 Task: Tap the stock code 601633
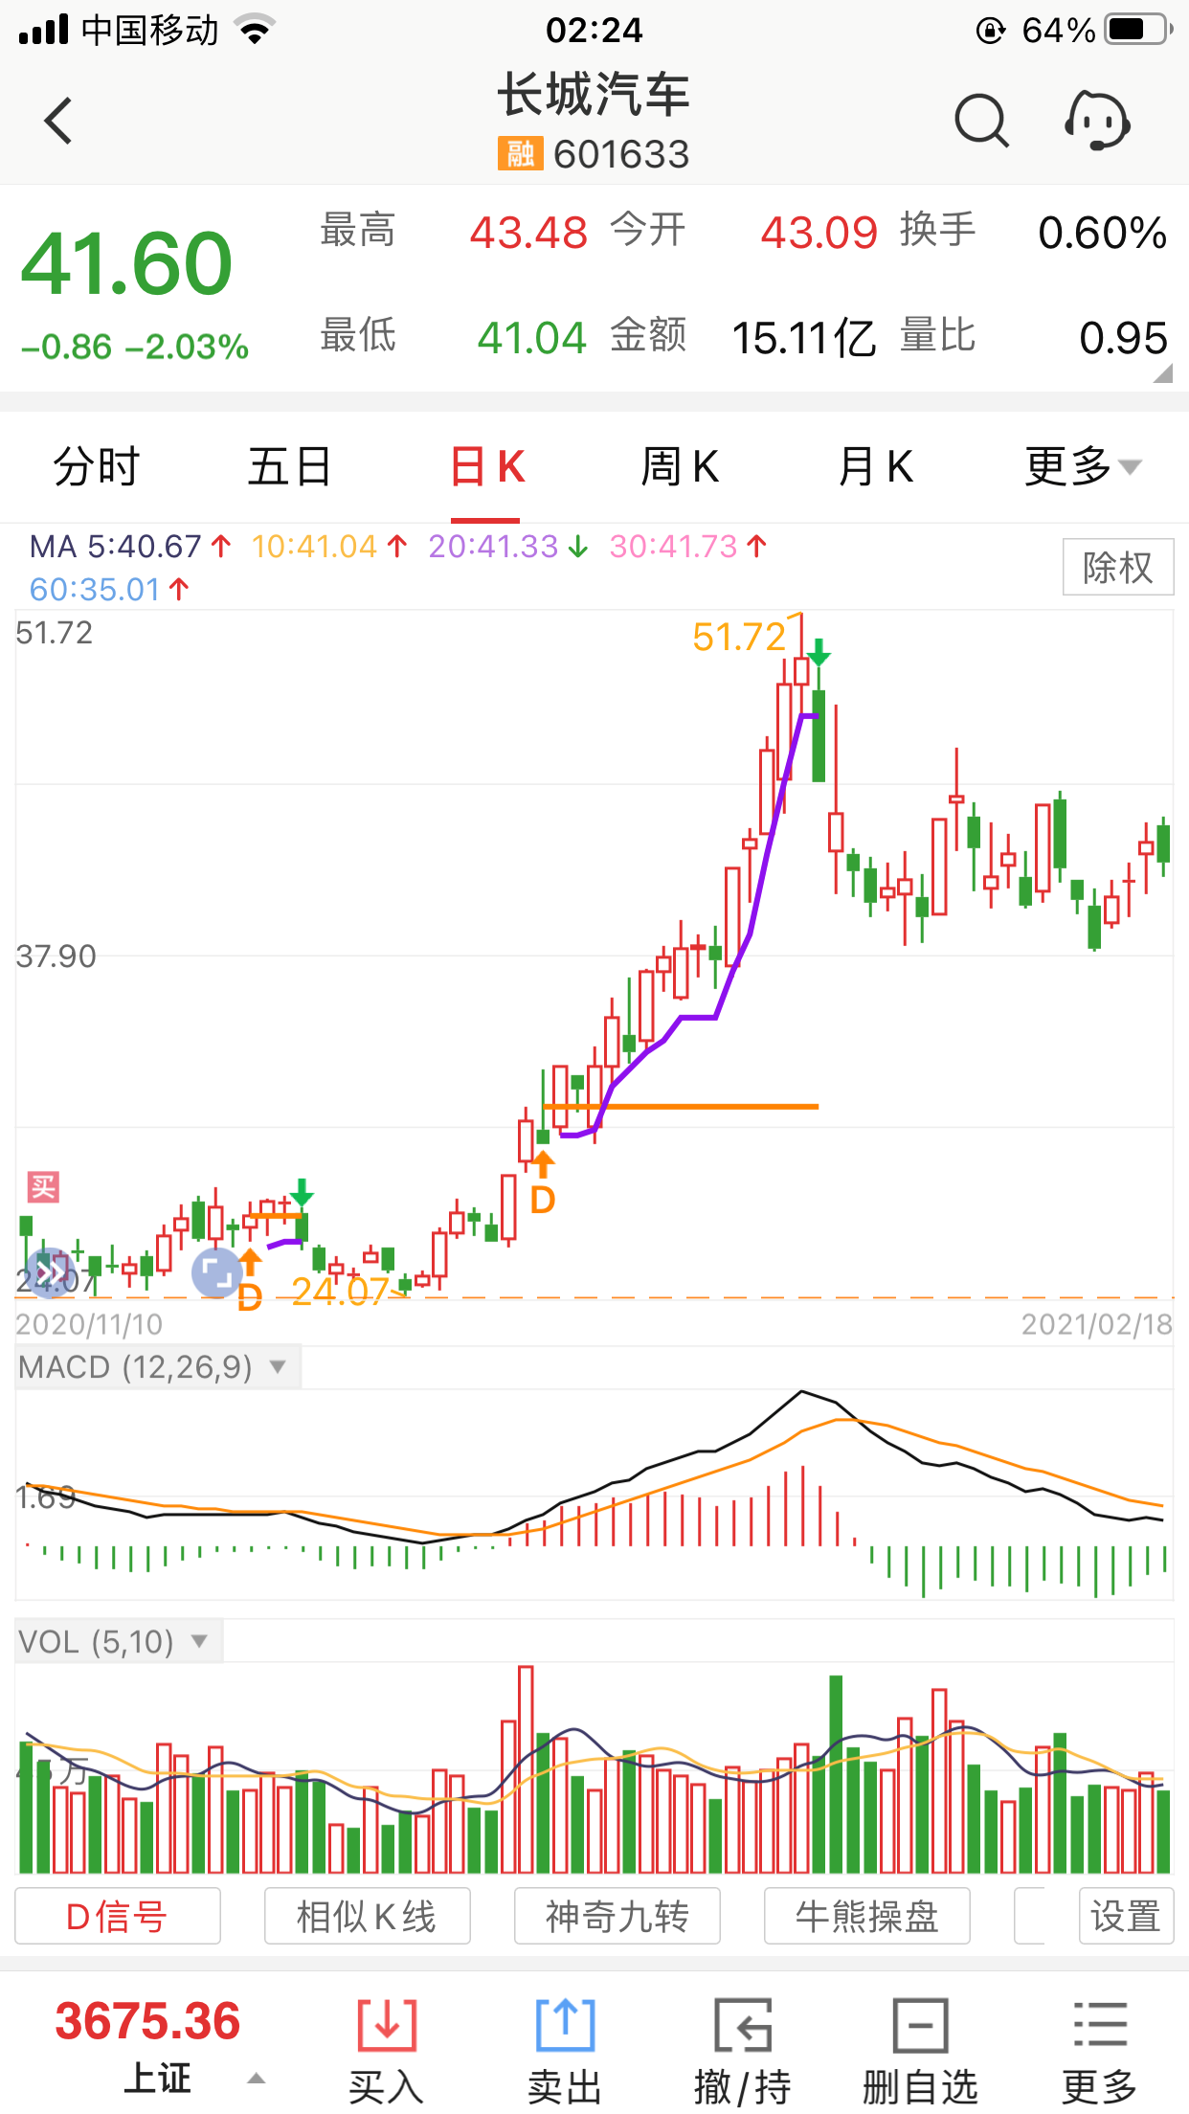[621, 153]
